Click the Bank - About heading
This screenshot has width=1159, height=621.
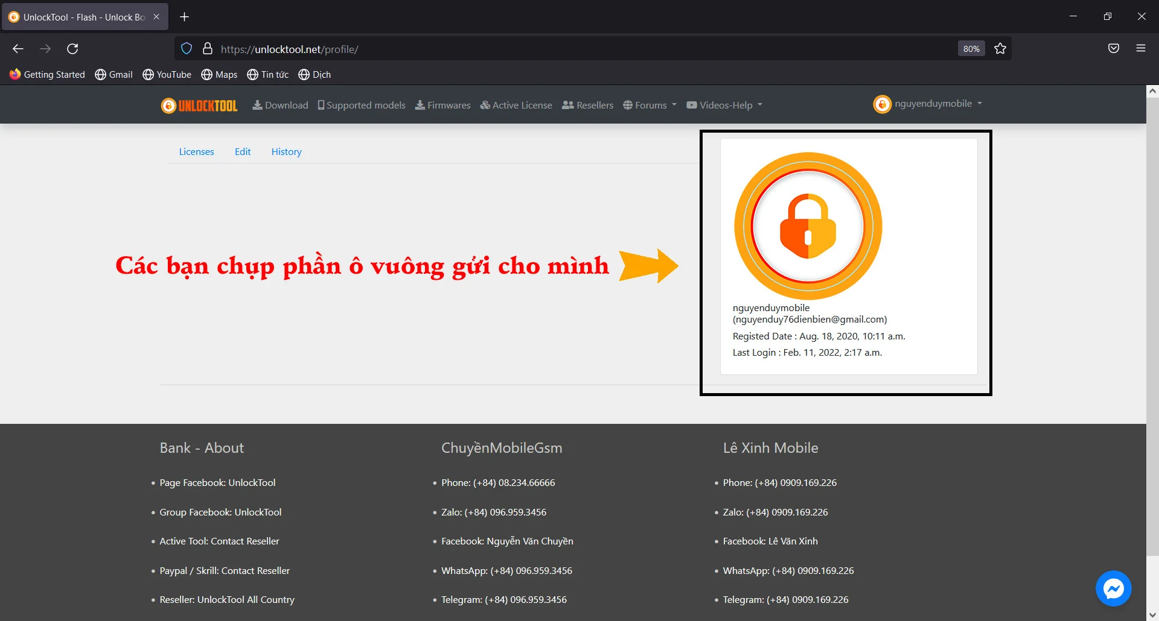202,448
